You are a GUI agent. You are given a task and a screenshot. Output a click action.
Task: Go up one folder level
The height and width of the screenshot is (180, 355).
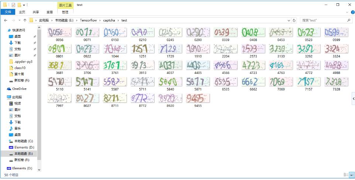[25, 20]
